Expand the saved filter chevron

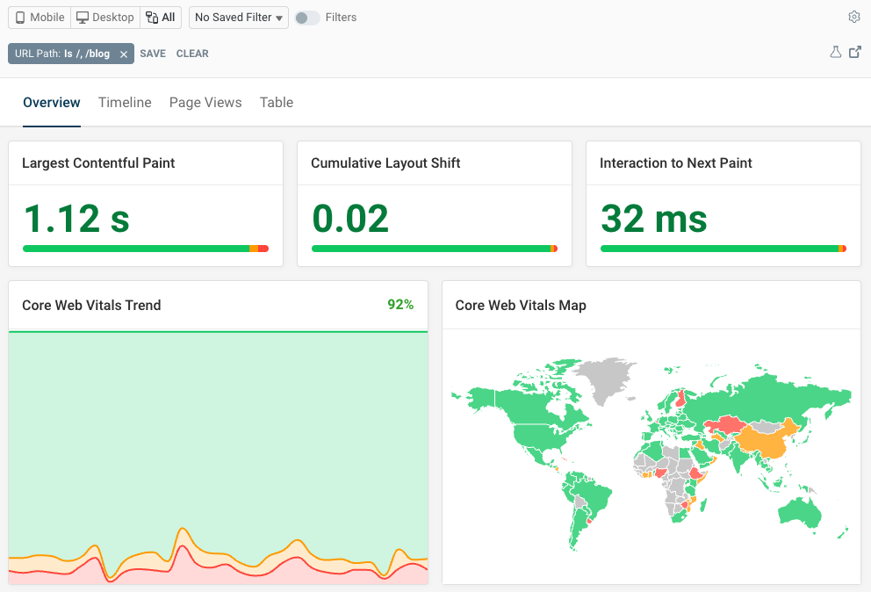[x=280, y=17]
